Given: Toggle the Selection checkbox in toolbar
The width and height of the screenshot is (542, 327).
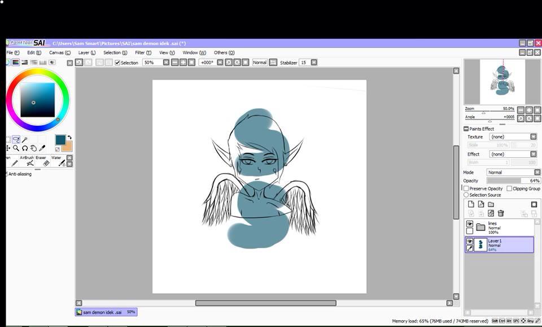Looking at the screenshot, I should pos(117,63).
